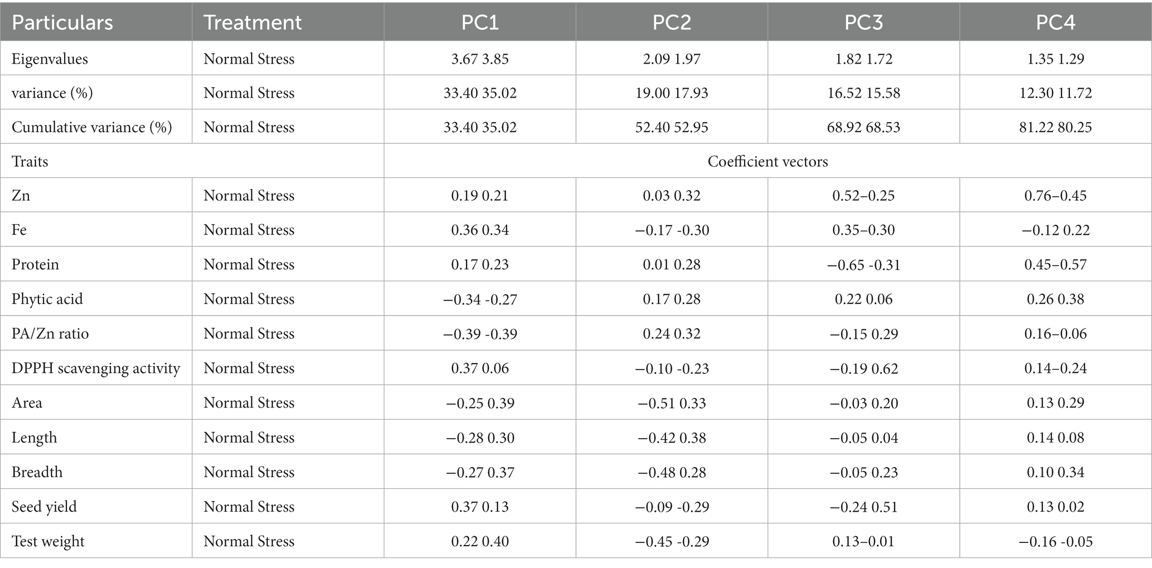
Task: Select PC1 eigenvalue cell 3.67 3.85
Action: 480,59
